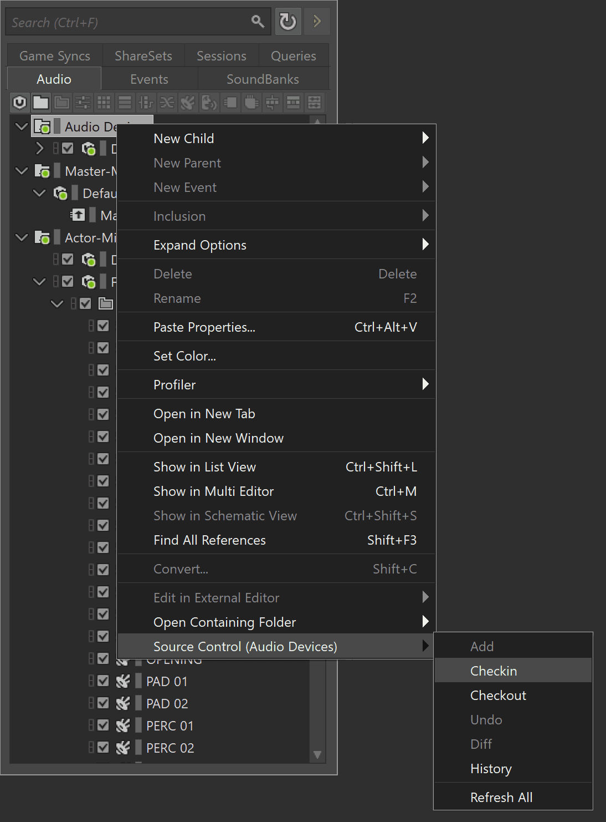
Task: Collapse the Audio Devices tree node
Action: click(x=22, y=126)
